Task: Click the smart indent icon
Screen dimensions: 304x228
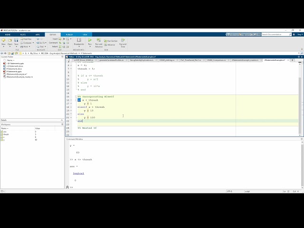Action: 60,47
